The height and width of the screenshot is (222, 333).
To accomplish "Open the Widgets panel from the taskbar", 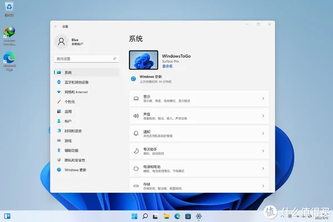I will pyautogui.click(x=7, y=216).
